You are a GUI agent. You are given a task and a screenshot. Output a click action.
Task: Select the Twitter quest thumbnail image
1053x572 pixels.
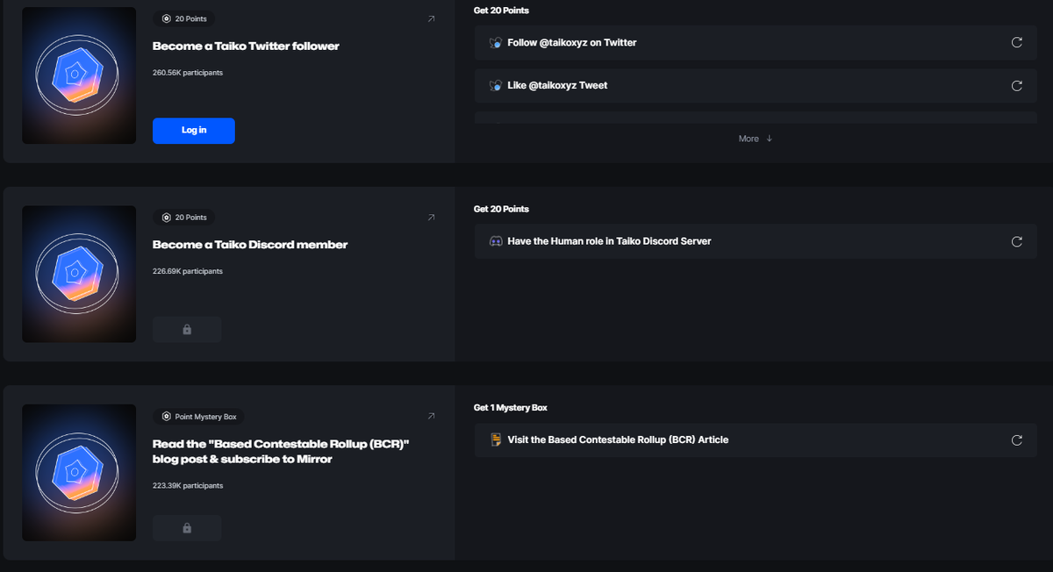pos(79,75)
